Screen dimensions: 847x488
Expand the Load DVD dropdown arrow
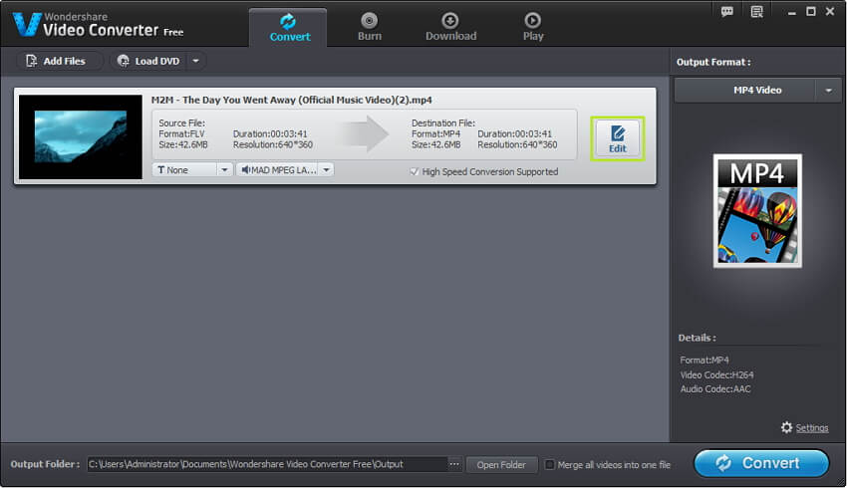point(196,61)
